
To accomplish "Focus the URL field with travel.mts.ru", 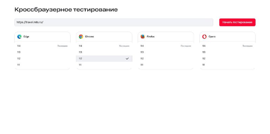I will tap(114, 22).
